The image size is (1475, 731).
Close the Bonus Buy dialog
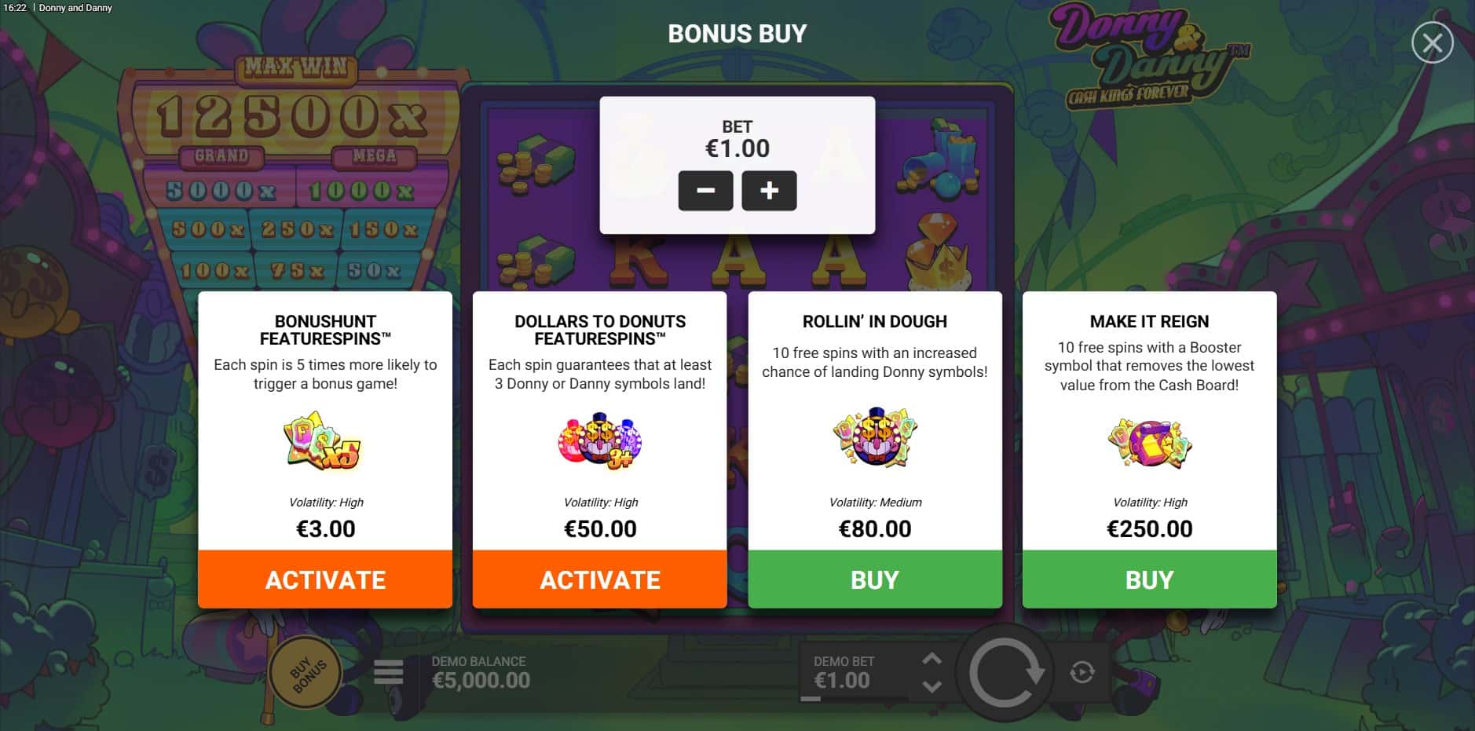pyautogui.click(x=1432, y=43)
